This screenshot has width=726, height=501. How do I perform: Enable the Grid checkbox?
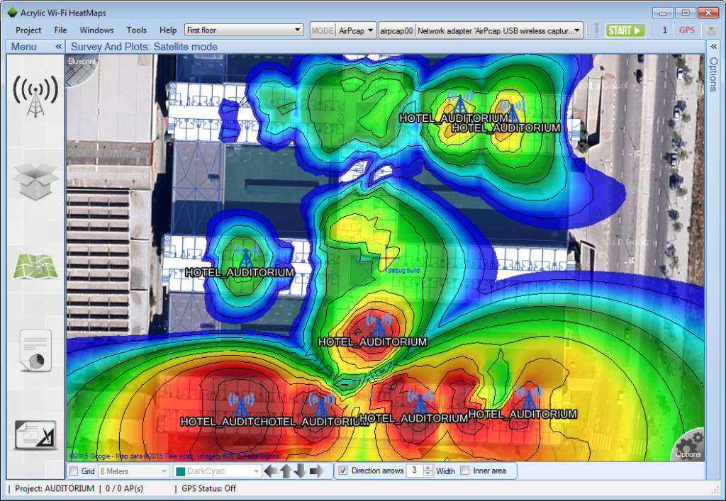(x=74, y=471)
